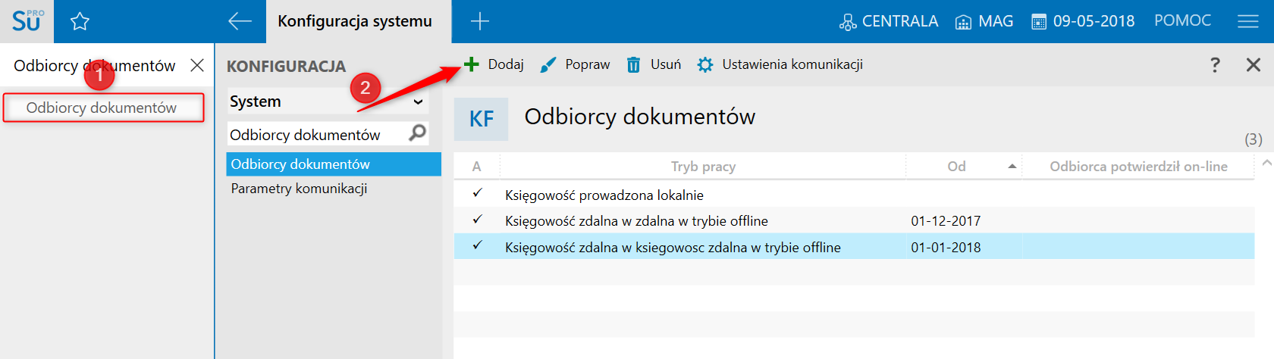The image size is (1274, 359).
Task: Click the search magnifier icon
Action: click(x=417, y=133)
